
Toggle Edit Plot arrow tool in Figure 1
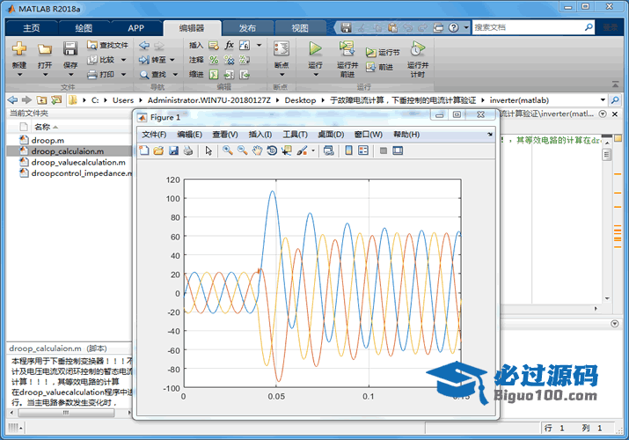(208, 150)
